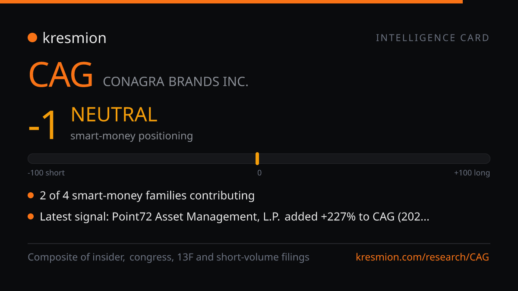The image size is (518, 291).
Task: Click the Point72 Asset Management latest signal
Action: 234,217
